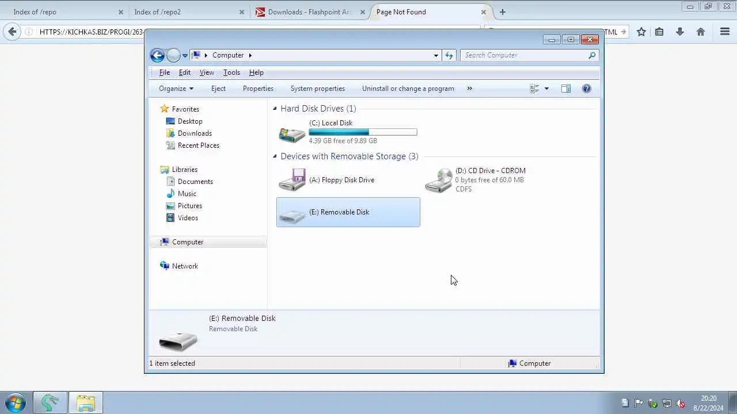
Task: Click the Computer icon in the address bar
Action: pyautogui.click(x=196, y=55)
